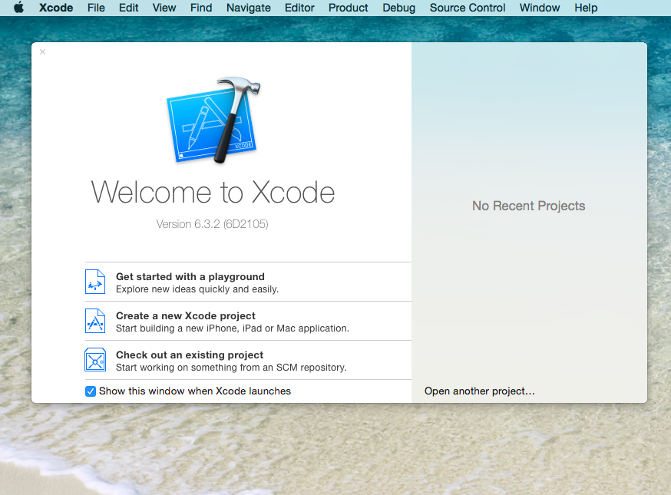Click 'Explore new ideas quickly and easily.' text

pos(197,289)
